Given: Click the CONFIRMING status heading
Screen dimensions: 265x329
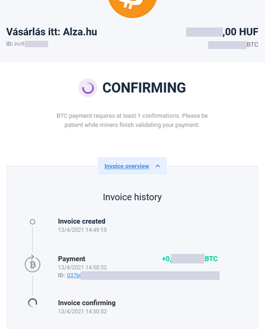Looking at the screenshot, I should (144, 88).
